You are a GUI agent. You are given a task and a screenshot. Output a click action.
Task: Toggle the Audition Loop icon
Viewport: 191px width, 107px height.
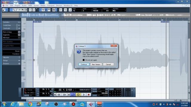tap(34, 10)
